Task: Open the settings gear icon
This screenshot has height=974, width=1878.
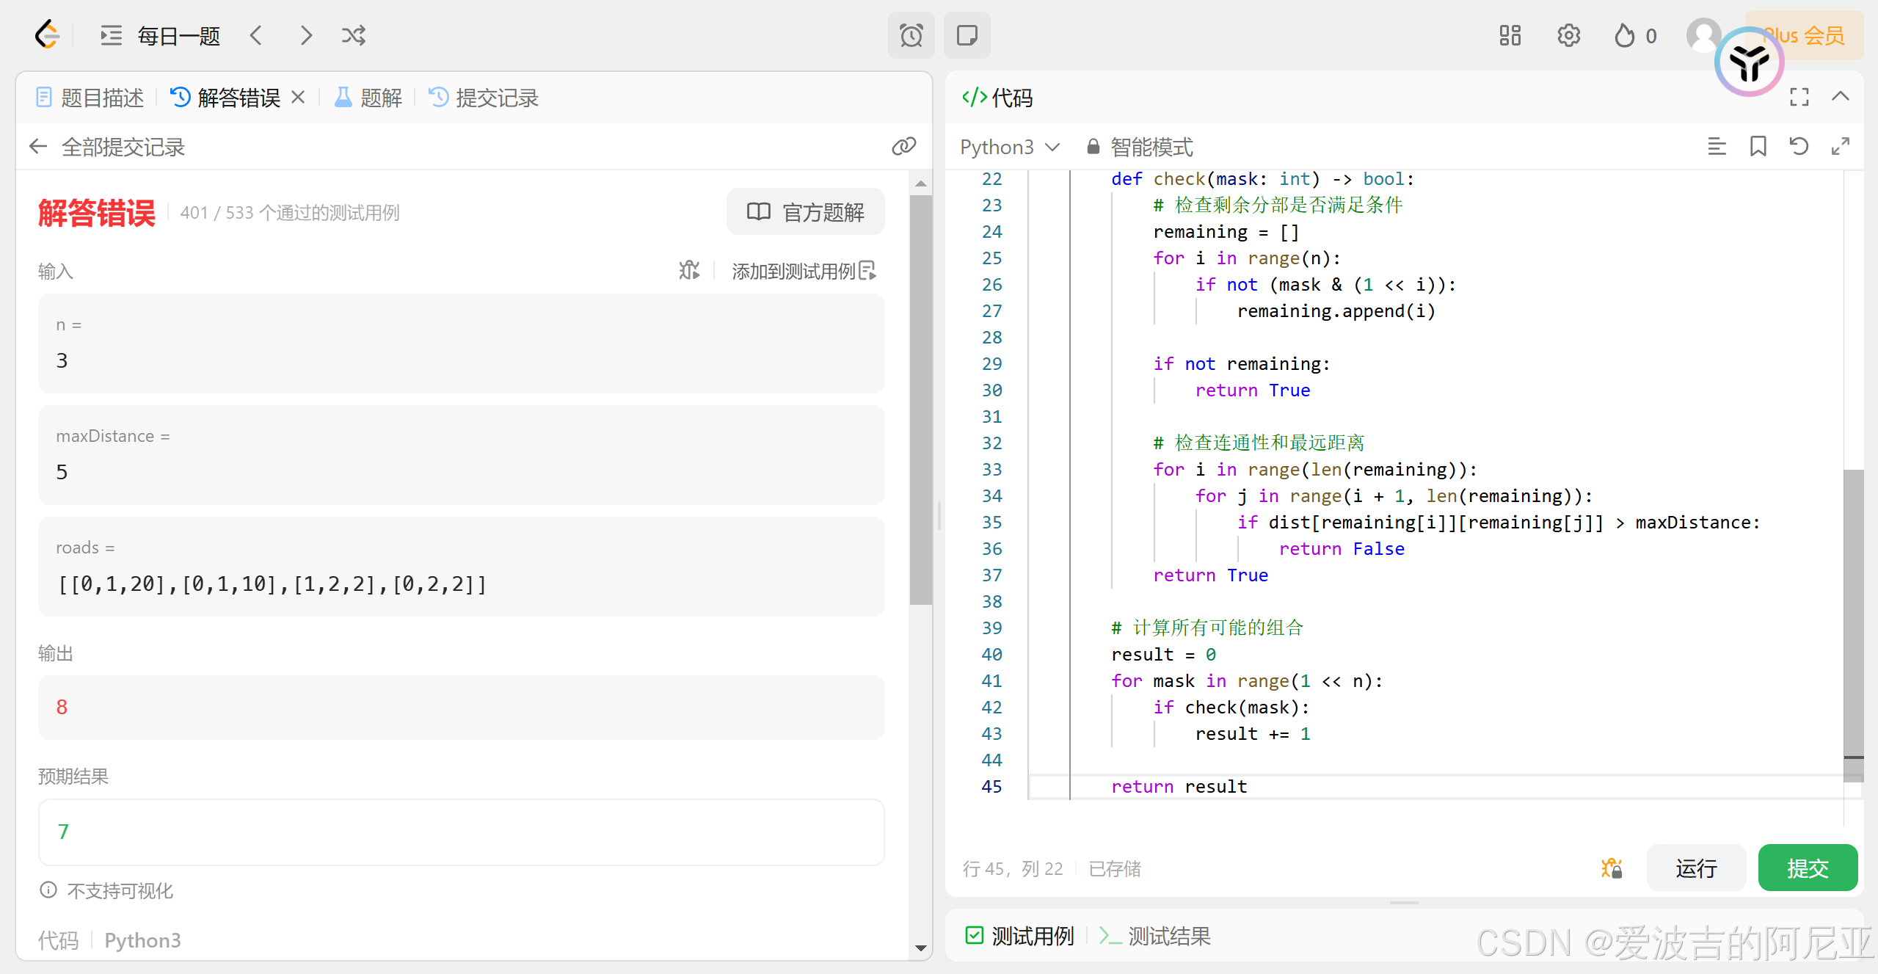Action: pyautogui.click(x=1568, y=35)
